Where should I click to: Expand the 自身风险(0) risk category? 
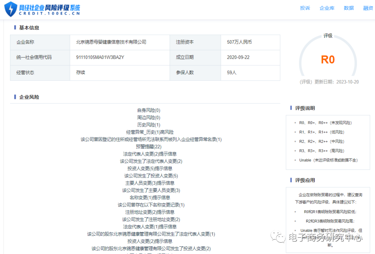point(148,110)
